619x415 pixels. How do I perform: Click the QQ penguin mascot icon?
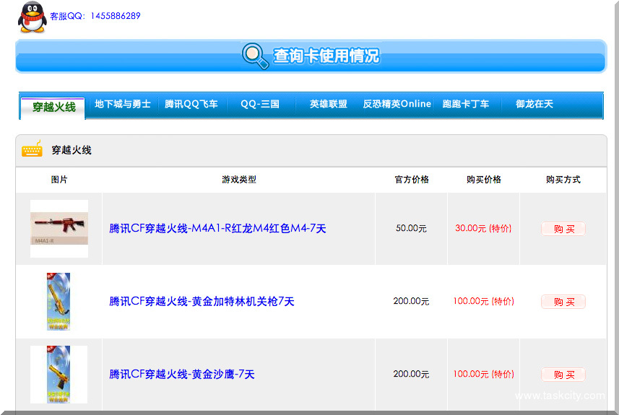[x=33, y=17]
